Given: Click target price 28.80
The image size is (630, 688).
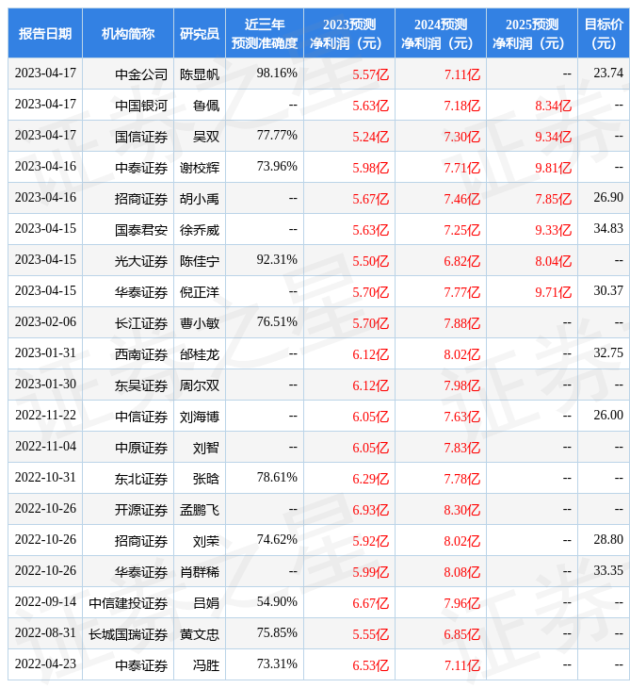Looking at the screenshot, I should click(608, 540).
